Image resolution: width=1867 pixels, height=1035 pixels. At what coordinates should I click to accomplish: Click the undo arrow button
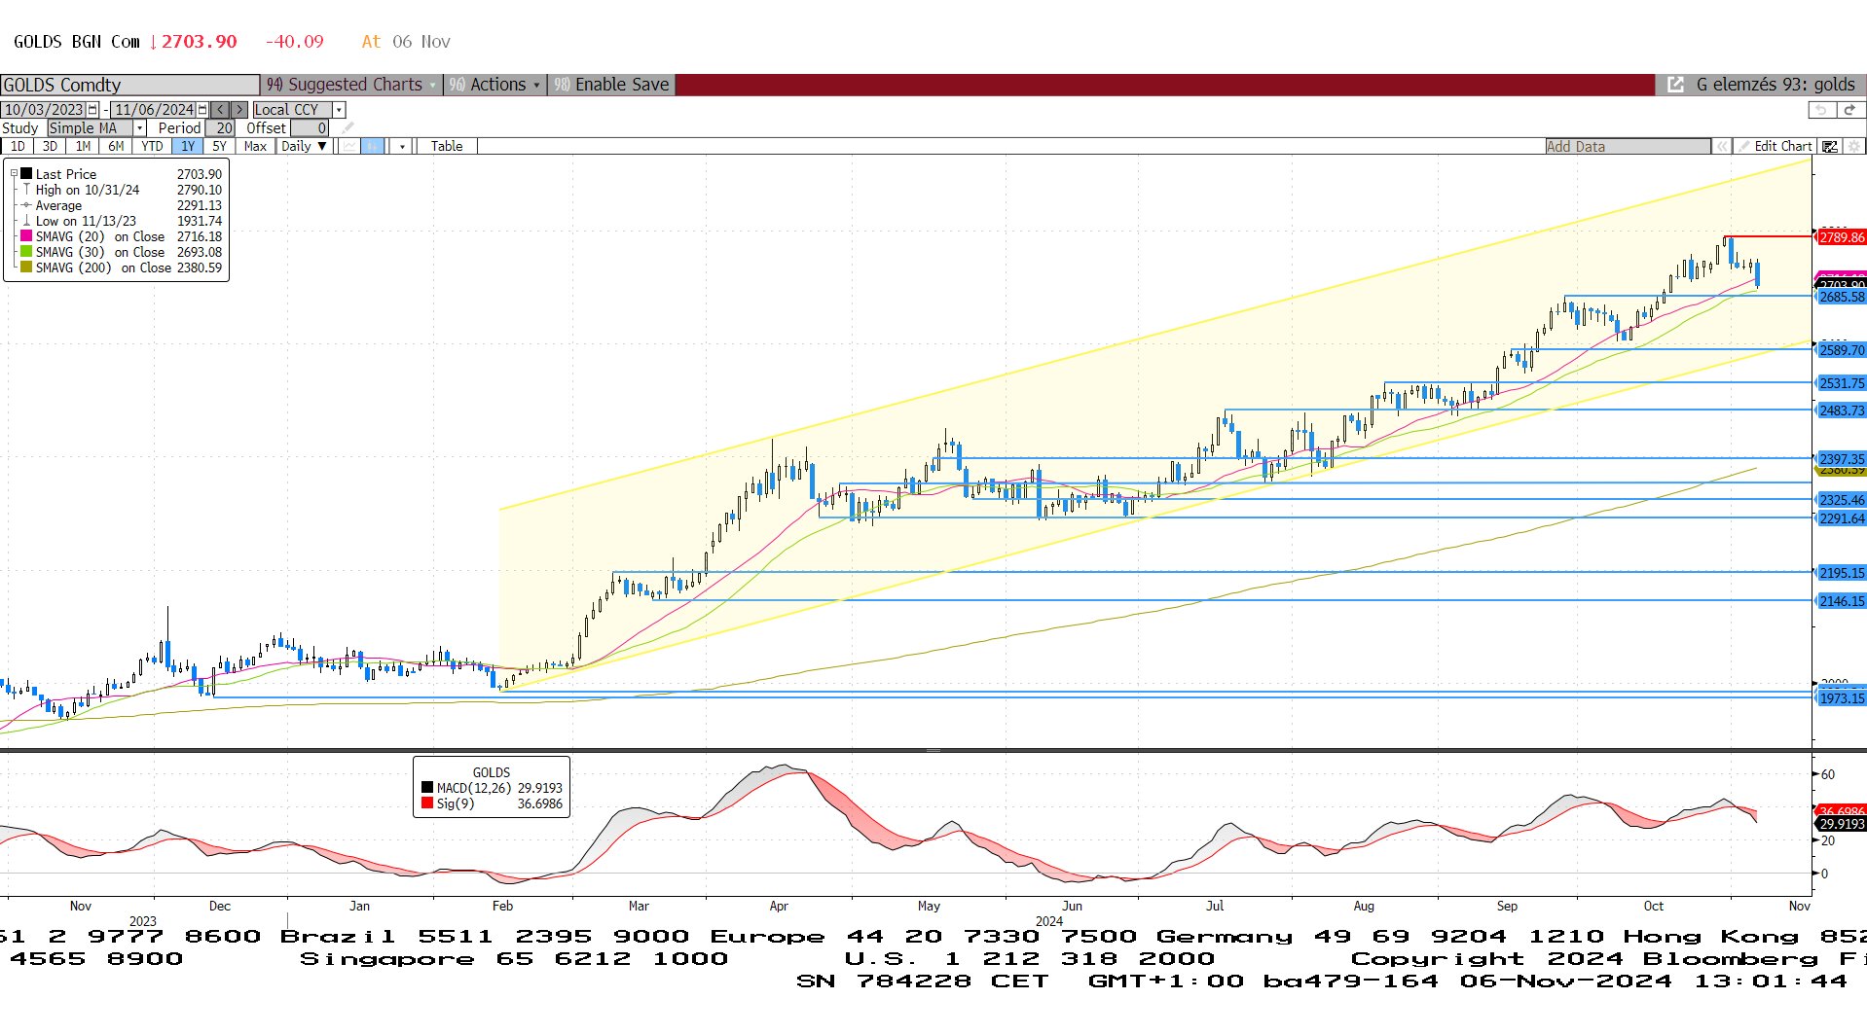tap(1821, 110)
